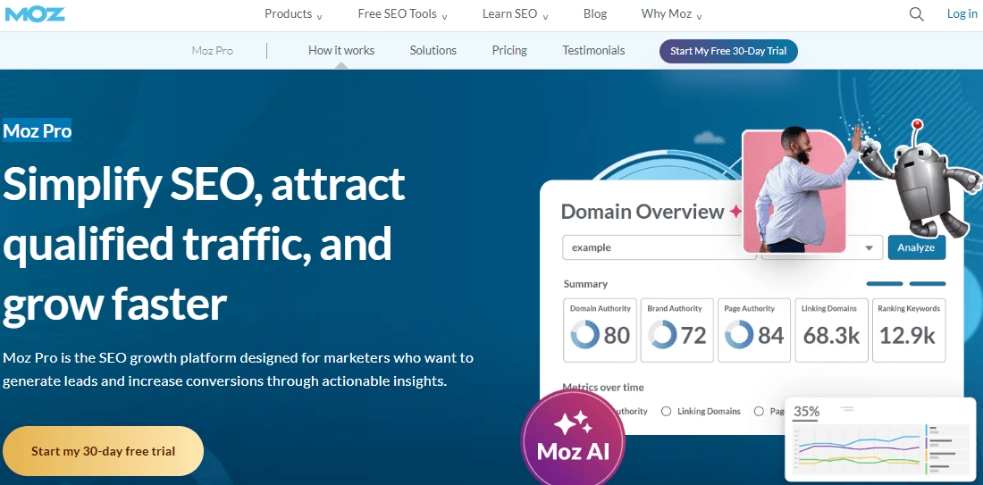Expand the Why Moz menu
This screenshot has width=983, height=485.
coord(671,13)
